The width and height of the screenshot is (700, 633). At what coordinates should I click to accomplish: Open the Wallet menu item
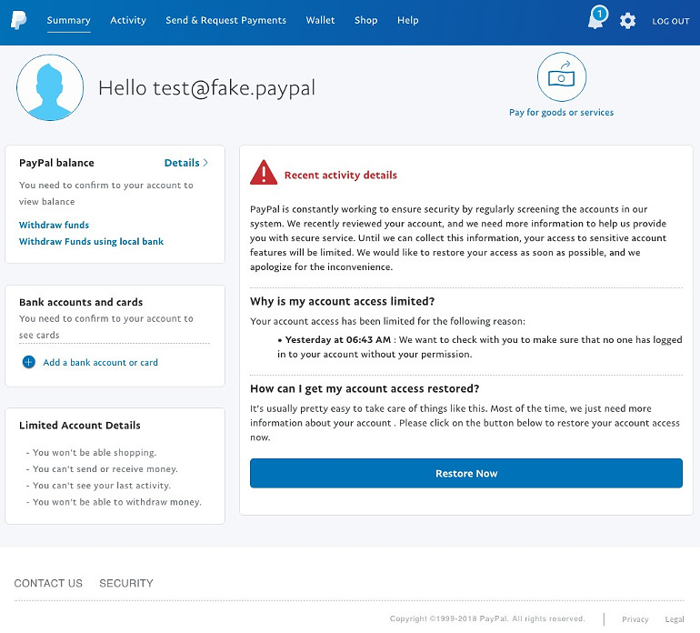coord(320,20)
